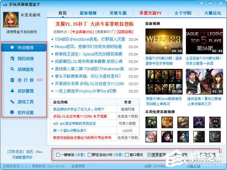Open the title bar dropdown menu icon
Screen dimensions: 227x170
(x=202, y=3)
